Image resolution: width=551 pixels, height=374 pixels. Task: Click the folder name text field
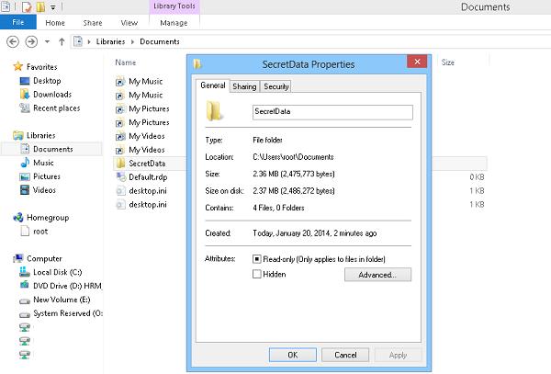point(332,112)
